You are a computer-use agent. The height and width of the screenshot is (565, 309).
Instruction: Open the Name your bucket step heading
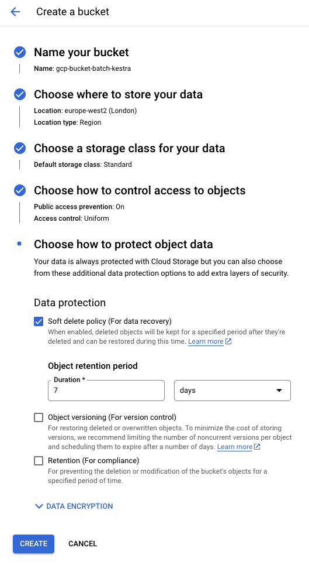[x=82, y=52]
